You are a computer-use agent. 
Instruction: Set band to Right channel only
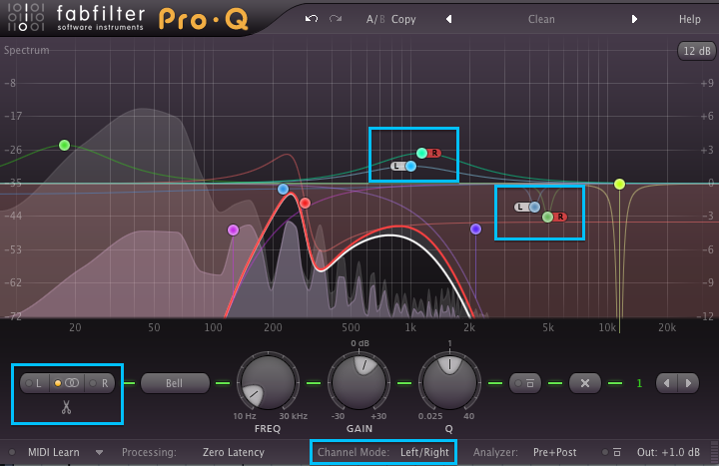[x=99, y=383]
